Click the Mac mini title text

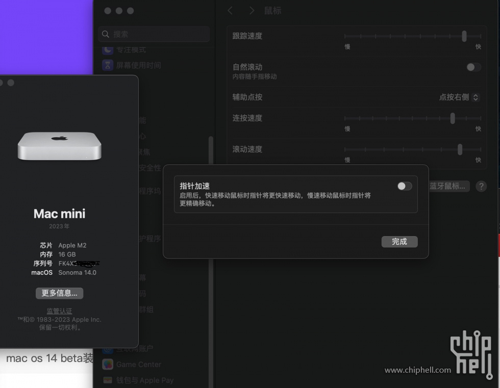click(59, 214)
